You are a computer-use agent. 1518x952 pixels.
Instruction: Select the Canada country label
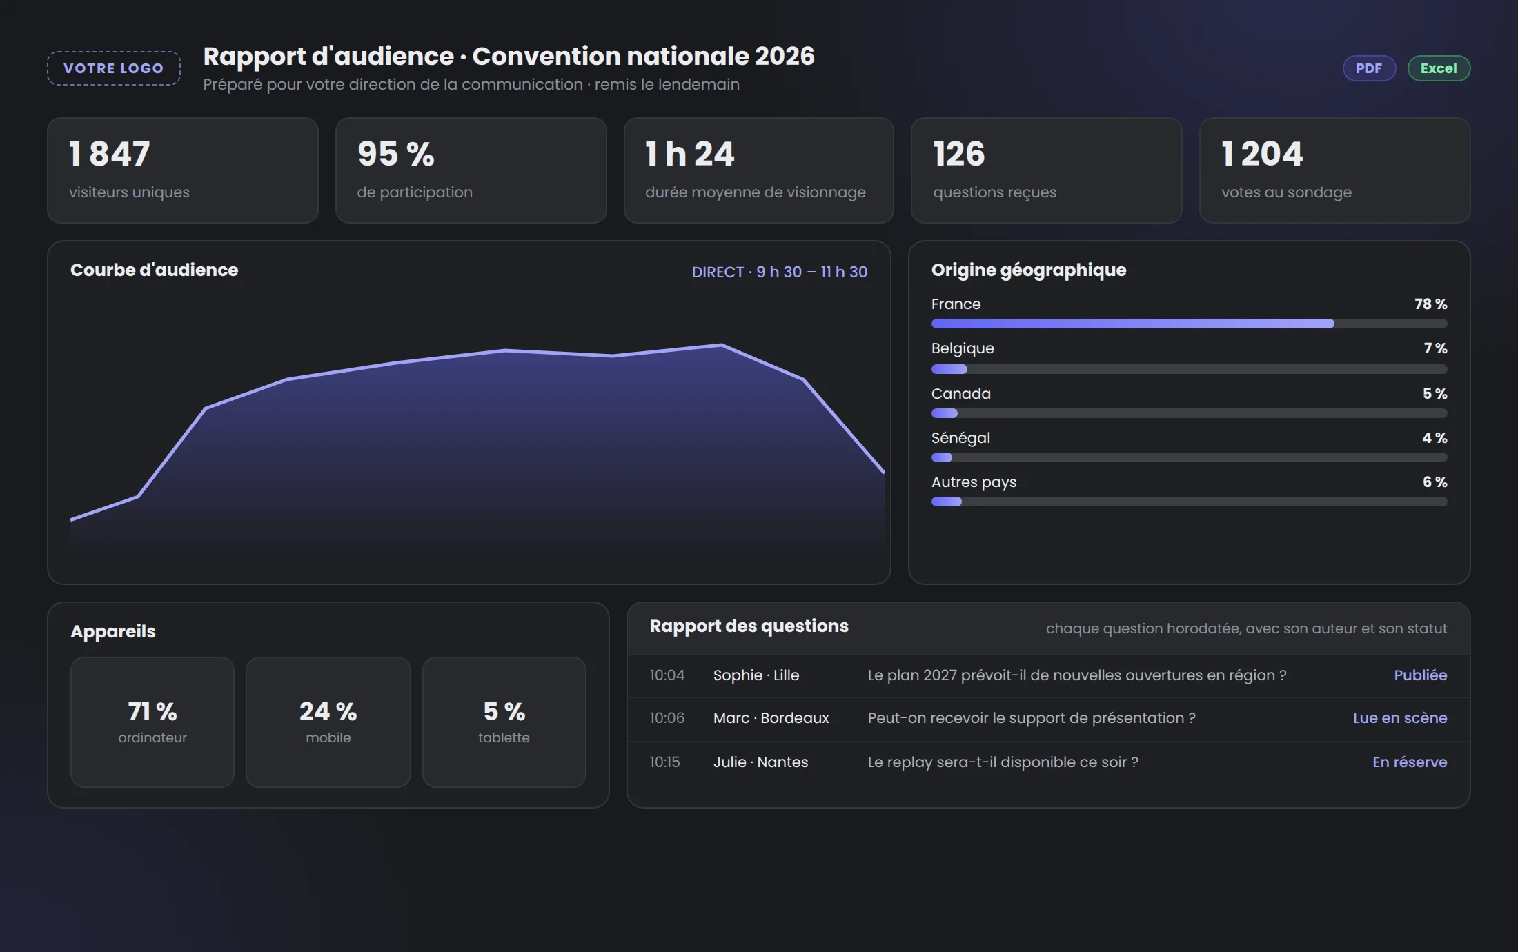click(961, 394)
